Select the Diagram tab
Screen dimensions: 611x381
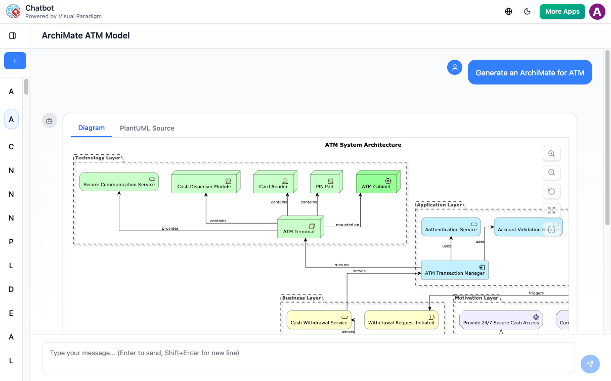[x=91, y=128]
